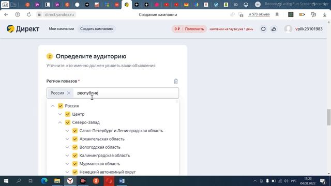
Task: Open Создать кампанию menu
Action: 97,29
